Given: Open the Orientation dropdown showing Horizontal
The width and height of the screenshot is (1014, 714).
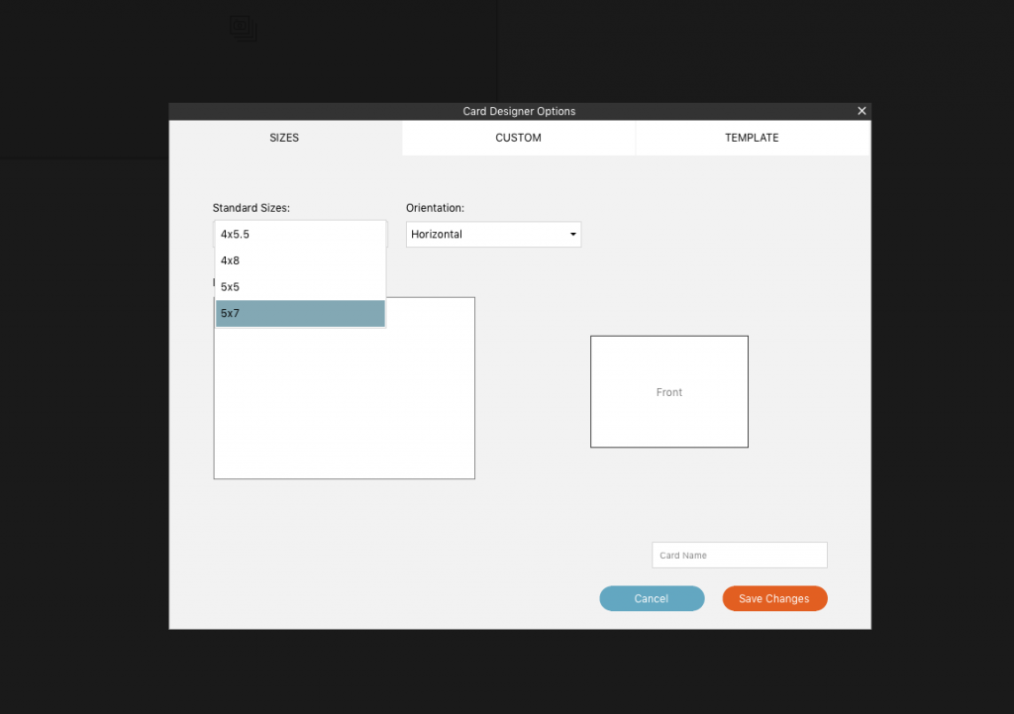Looking at the screenshot, I should tap(493, 234).
